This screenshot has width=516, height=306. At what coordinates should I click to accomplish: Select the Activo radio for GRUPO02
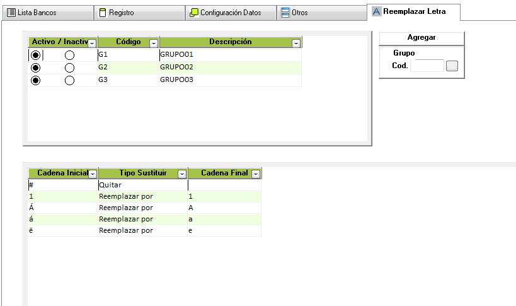point(35,68)
